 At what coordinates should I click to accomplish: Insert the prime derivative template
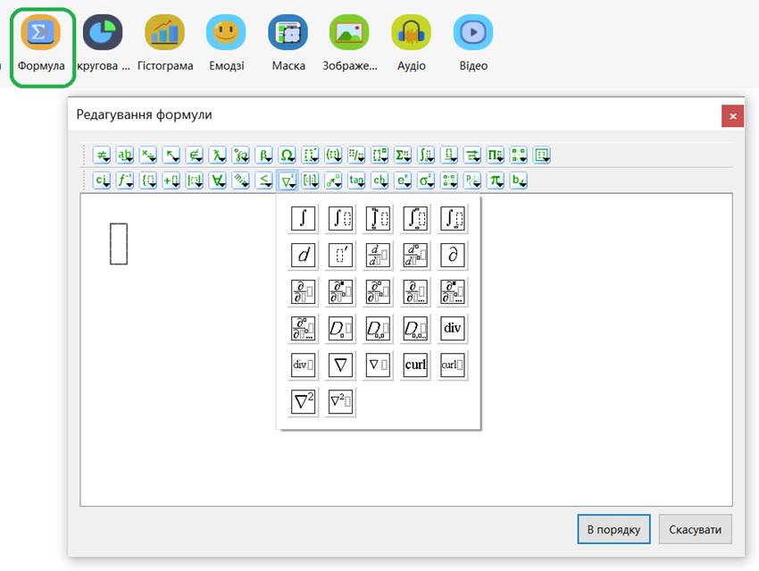coord(341,255)
